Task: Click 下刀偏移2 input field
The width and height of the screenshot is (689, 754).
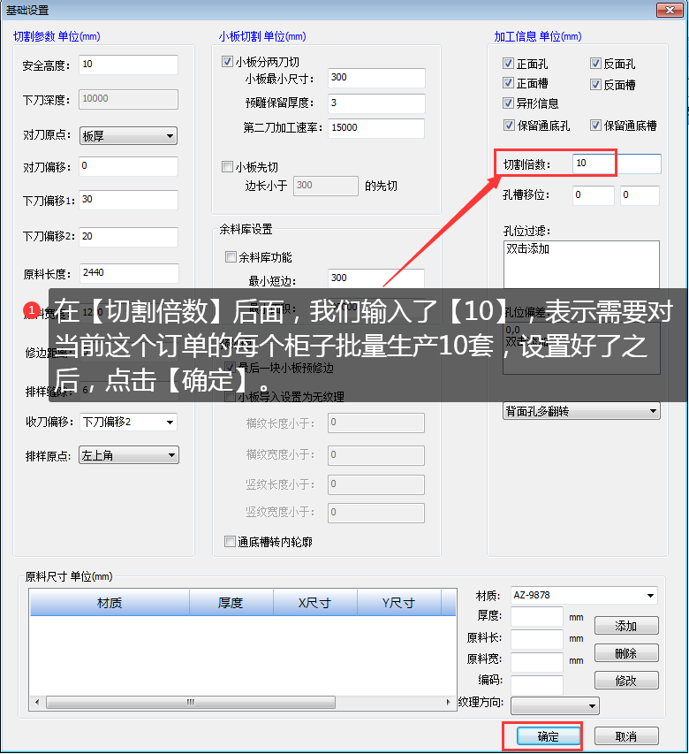Action: pyautogui.click(x=128, y=237)
